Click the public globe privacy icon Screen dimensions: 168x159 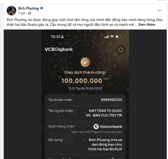tap(29, 13)
